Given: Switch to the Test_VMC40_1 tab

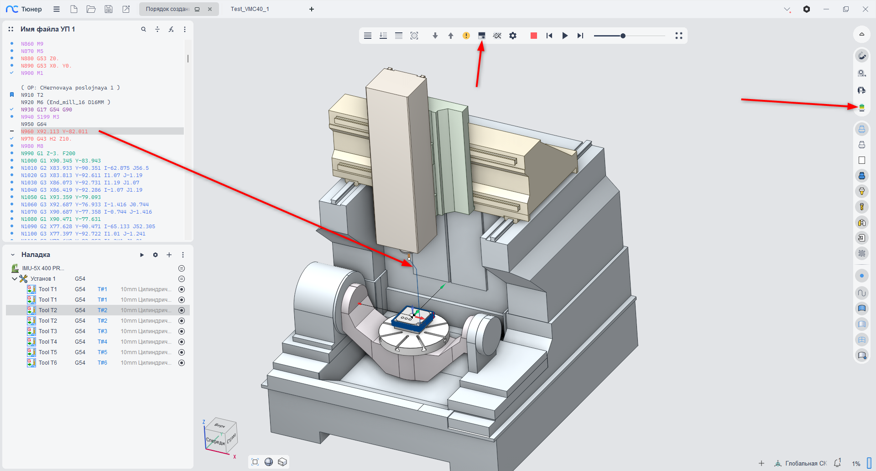Looking at the screenshot, I should [250, 9].
